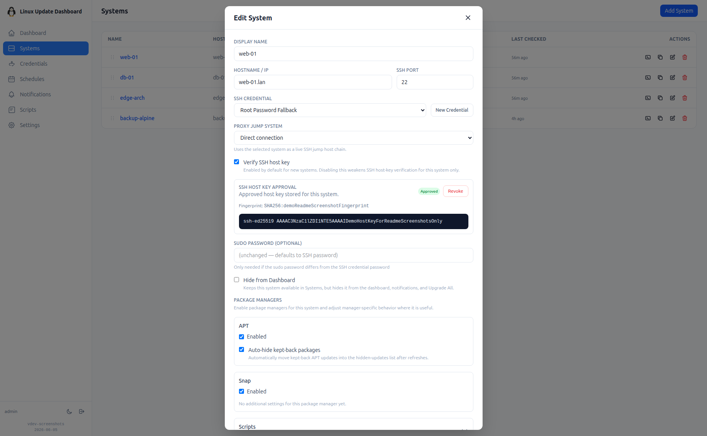Uncheck Verify SSH host key

point(237,162)
